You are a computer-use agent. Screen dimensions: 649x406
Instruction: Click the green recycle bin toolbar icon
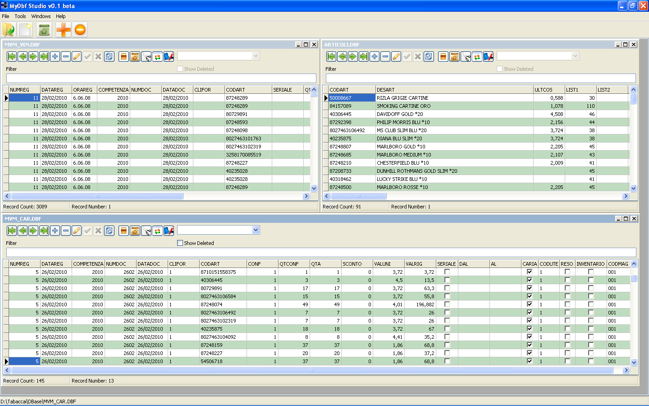coord(44,30)
